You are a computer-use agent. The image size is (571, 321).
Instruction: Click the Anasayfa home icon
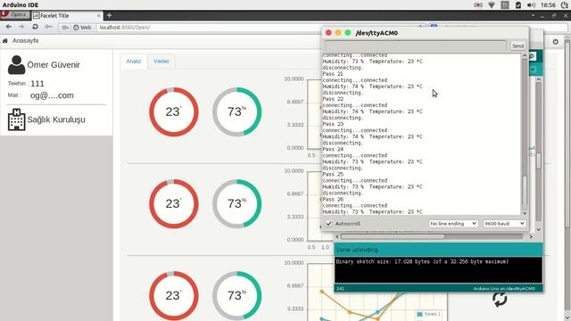coord(5,41)
